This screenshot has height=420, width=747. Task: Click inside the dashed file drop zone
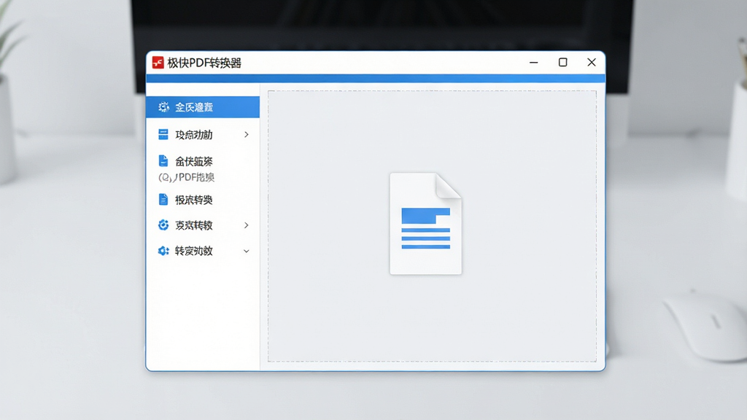[x=432, y=226]
